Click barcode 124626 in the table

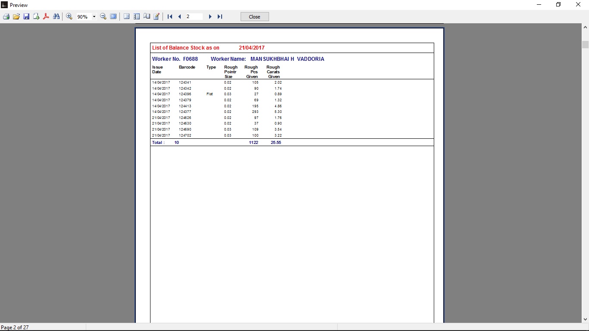(185, 118)
